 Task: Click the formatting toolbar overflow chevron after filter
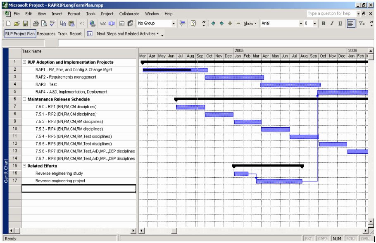point(371,23)
